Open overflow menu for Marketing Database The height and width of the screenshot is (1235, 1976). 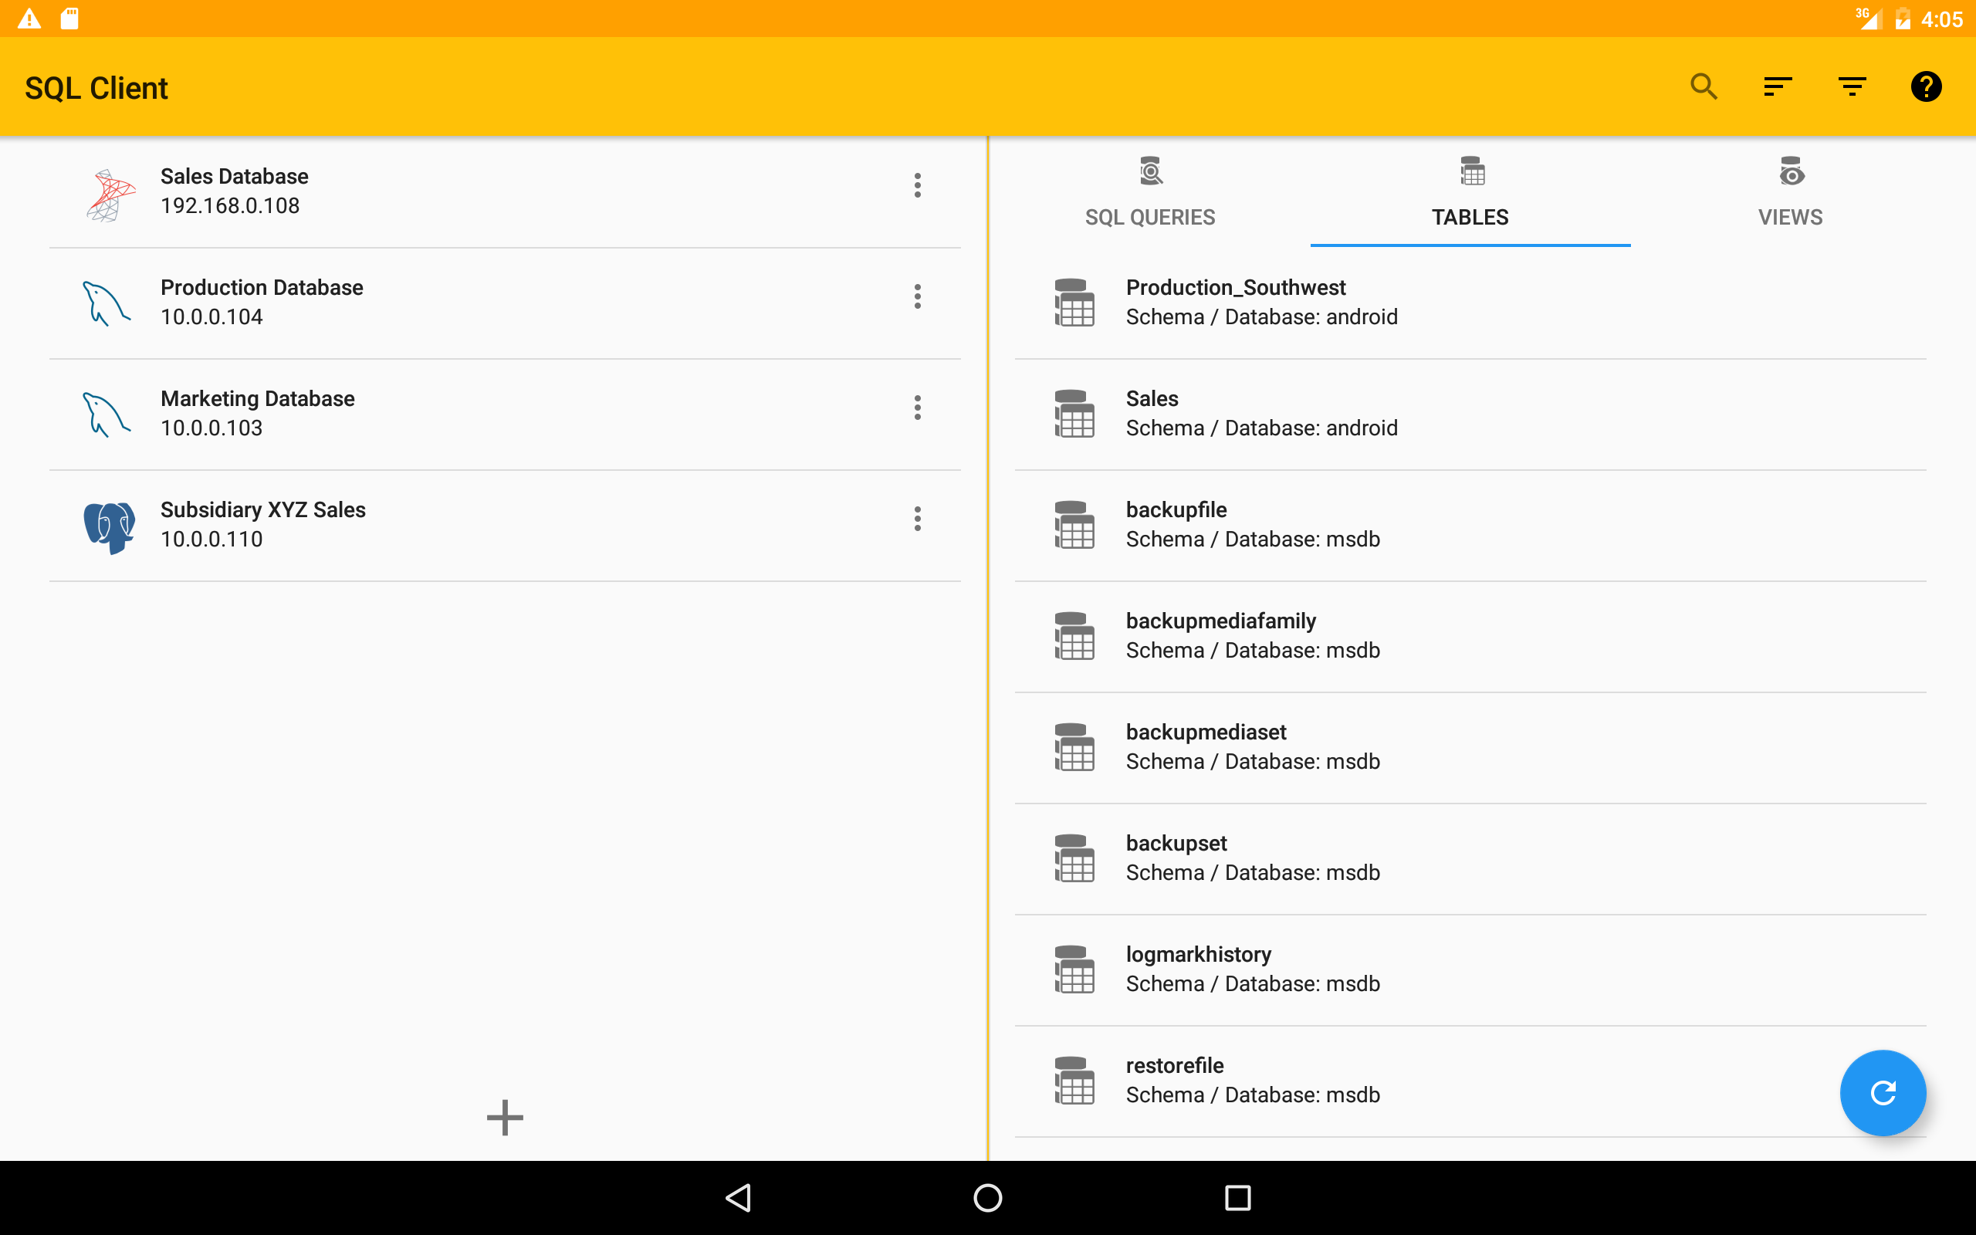pos(917,408)
